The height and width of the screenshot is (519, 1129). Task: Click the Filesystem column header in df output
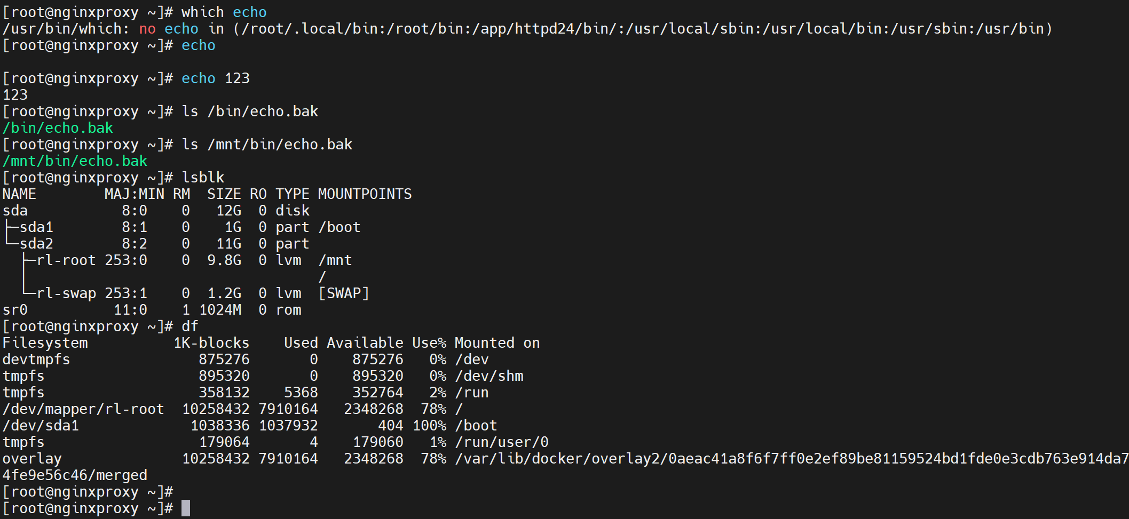pyautogui.click(x=45, y=343)
